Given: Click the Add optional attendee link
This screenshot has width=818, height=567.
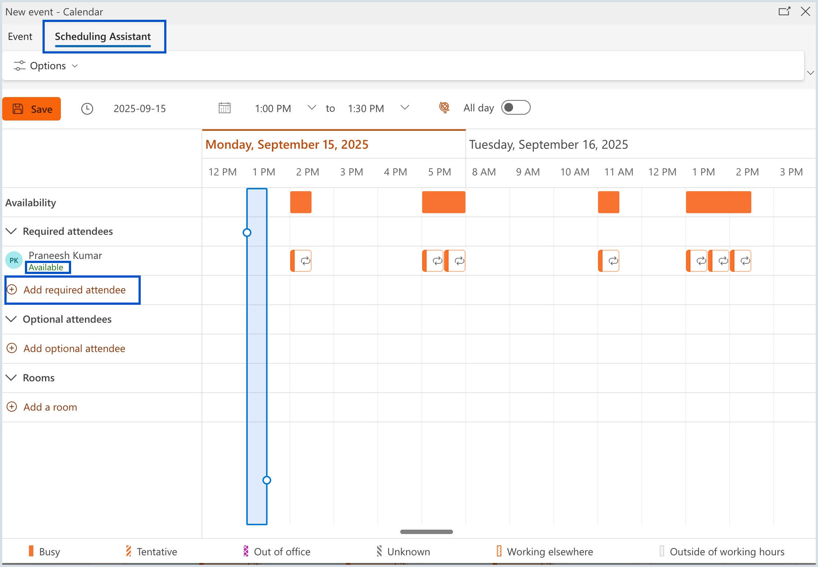Looking at the screenshot, I should (74, 348).
